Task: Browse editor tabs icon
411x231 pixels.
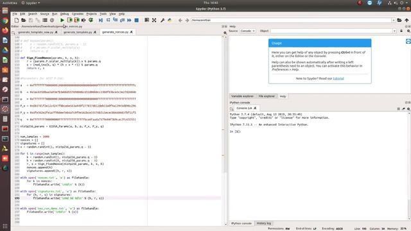Action: click(13, 33)
